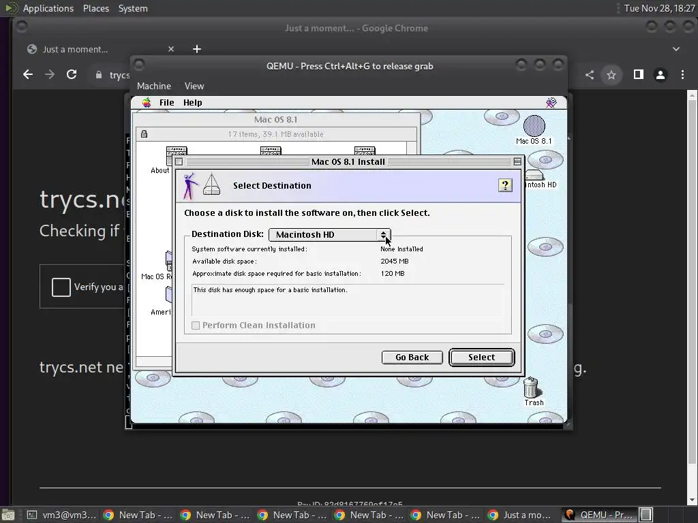Click the About icon in Mac OS 8.1 window

(x=169, y=160)
